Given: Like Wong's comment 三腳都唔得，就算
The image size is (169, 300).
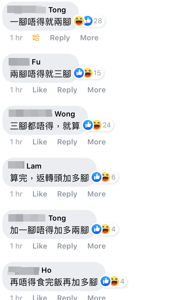Looking at the screenshot, I should (x=40, y=142).
